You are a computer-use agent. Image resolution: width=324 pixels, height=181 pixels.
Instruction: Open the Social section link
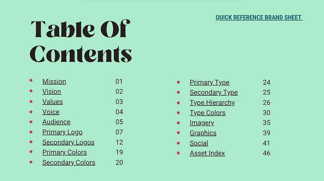(x=199, y=143)
